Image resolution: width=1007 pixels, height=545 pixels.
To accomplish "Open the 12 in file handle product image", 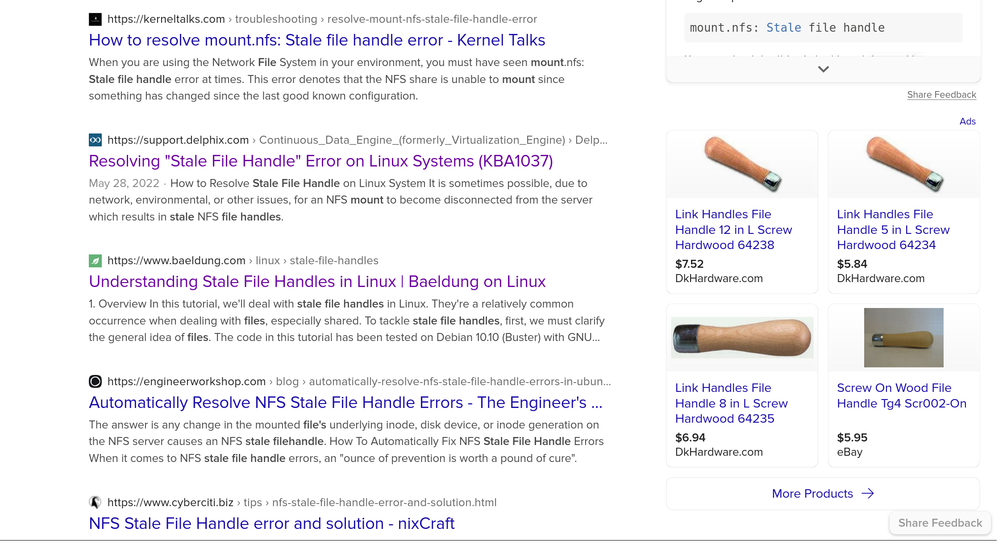I will pos(742,164).
